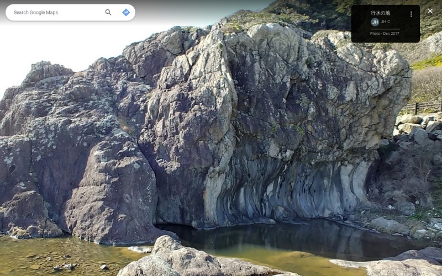Select the 行水の池 place title
The height and width of the screenshot is (276, 442).
[380, 13]
